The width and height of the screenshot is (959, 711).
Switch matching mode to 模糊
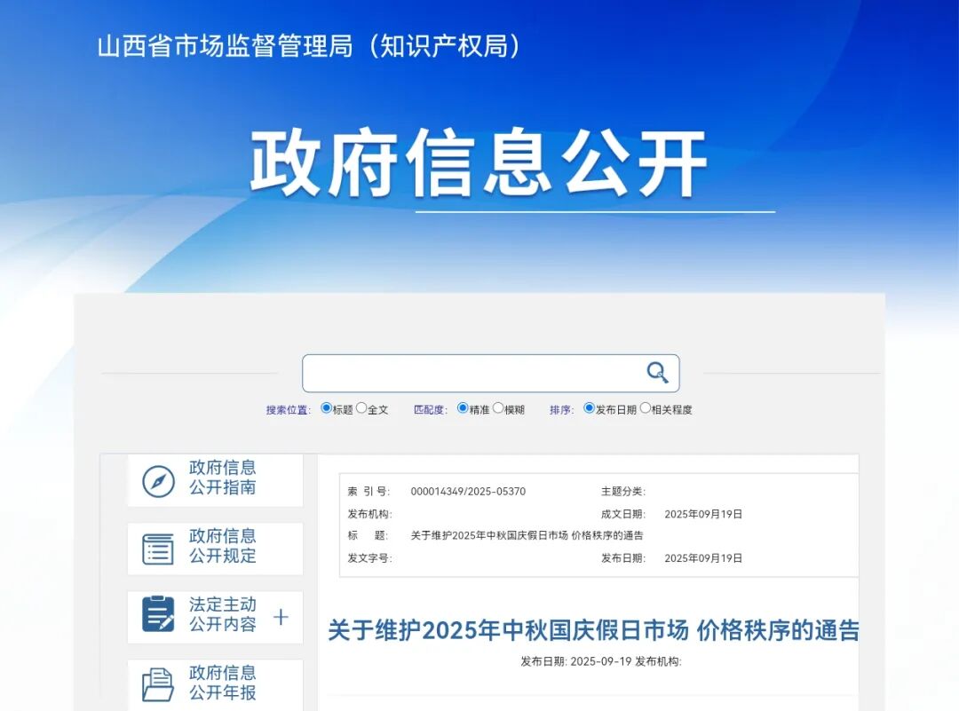click(498, 407)
